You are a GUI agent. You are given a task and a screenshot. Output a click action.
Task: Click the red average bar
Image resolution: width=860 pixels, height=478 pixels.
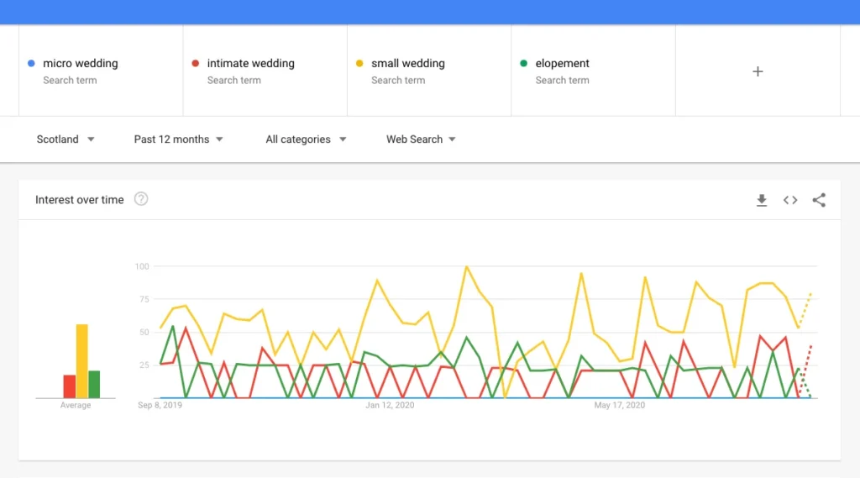pos(70,386)
